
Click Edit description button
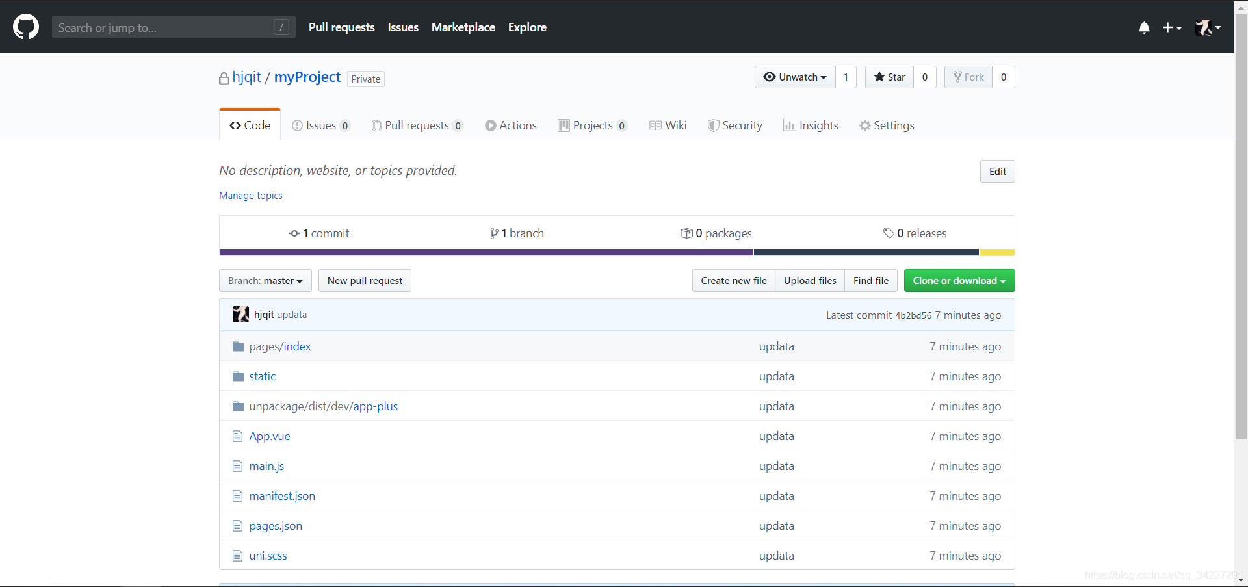pos(997,172)
